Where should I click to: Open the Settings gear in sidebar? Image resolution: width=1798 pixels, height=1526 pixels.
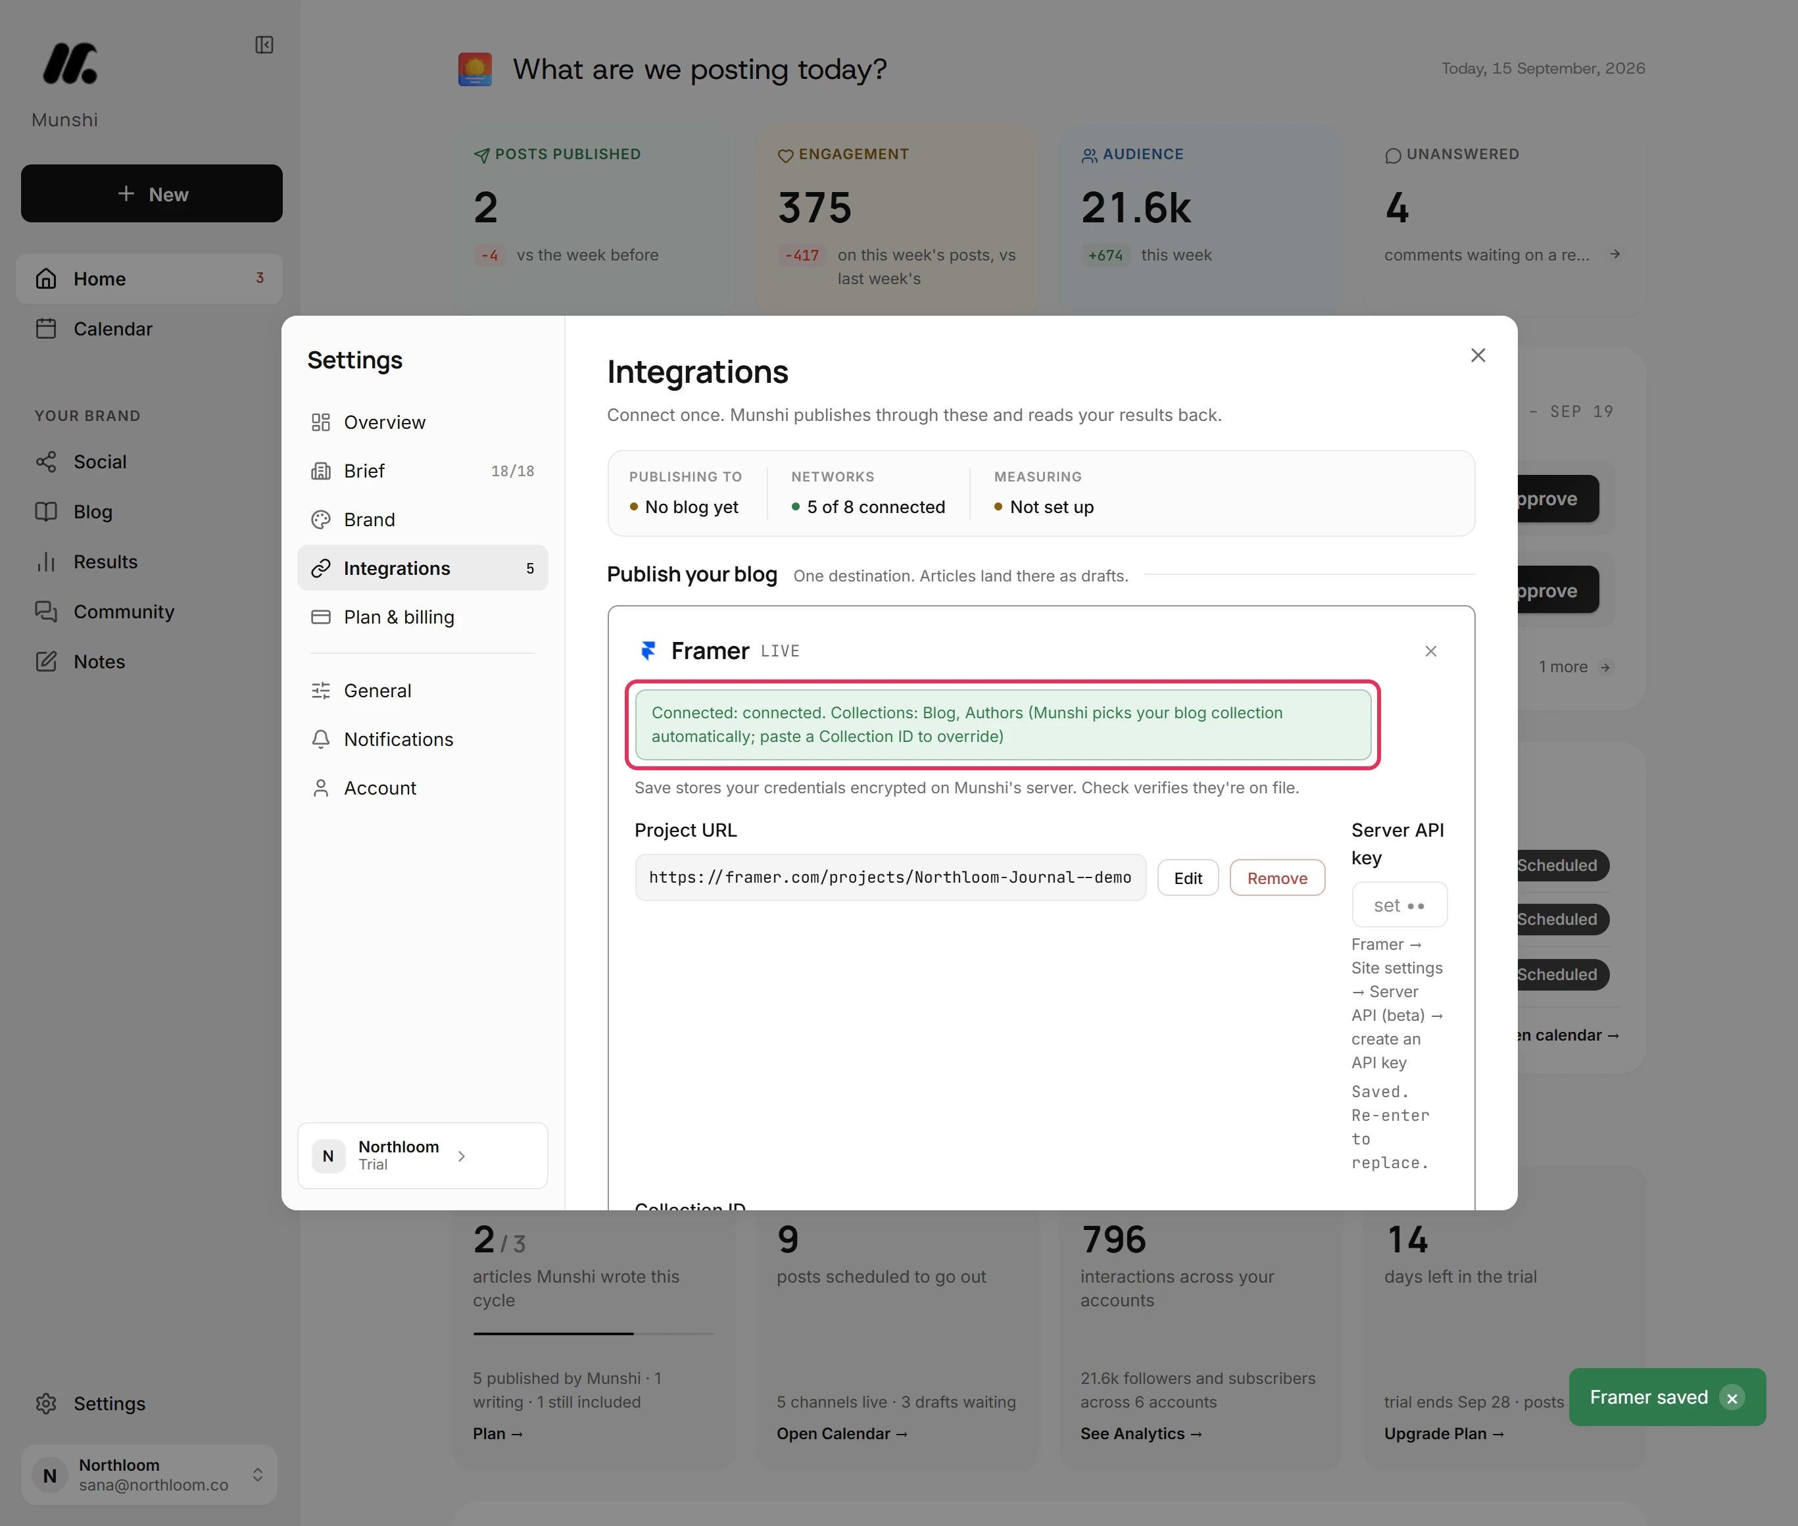point(46,1403)
